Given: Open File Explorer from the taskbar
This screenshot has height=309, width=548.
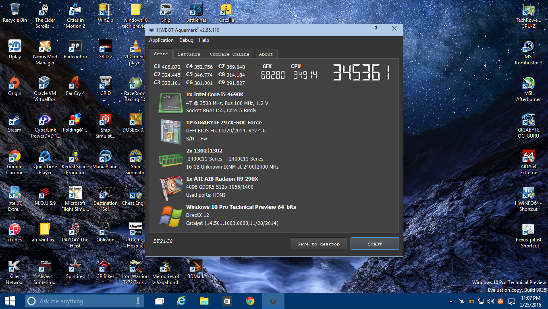Looking at the screenshot, I should pos(204,301).
